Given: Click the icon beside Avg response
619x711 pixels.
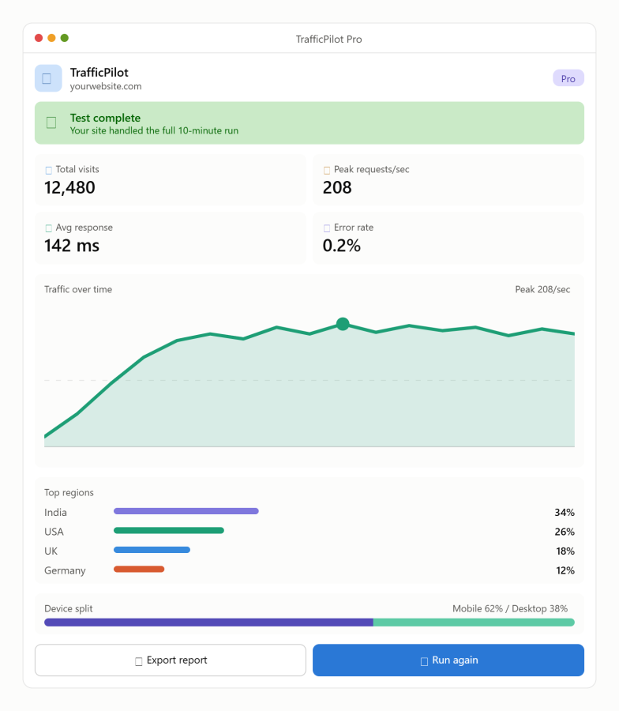Looking at the screenshot, I should [48, 228].
